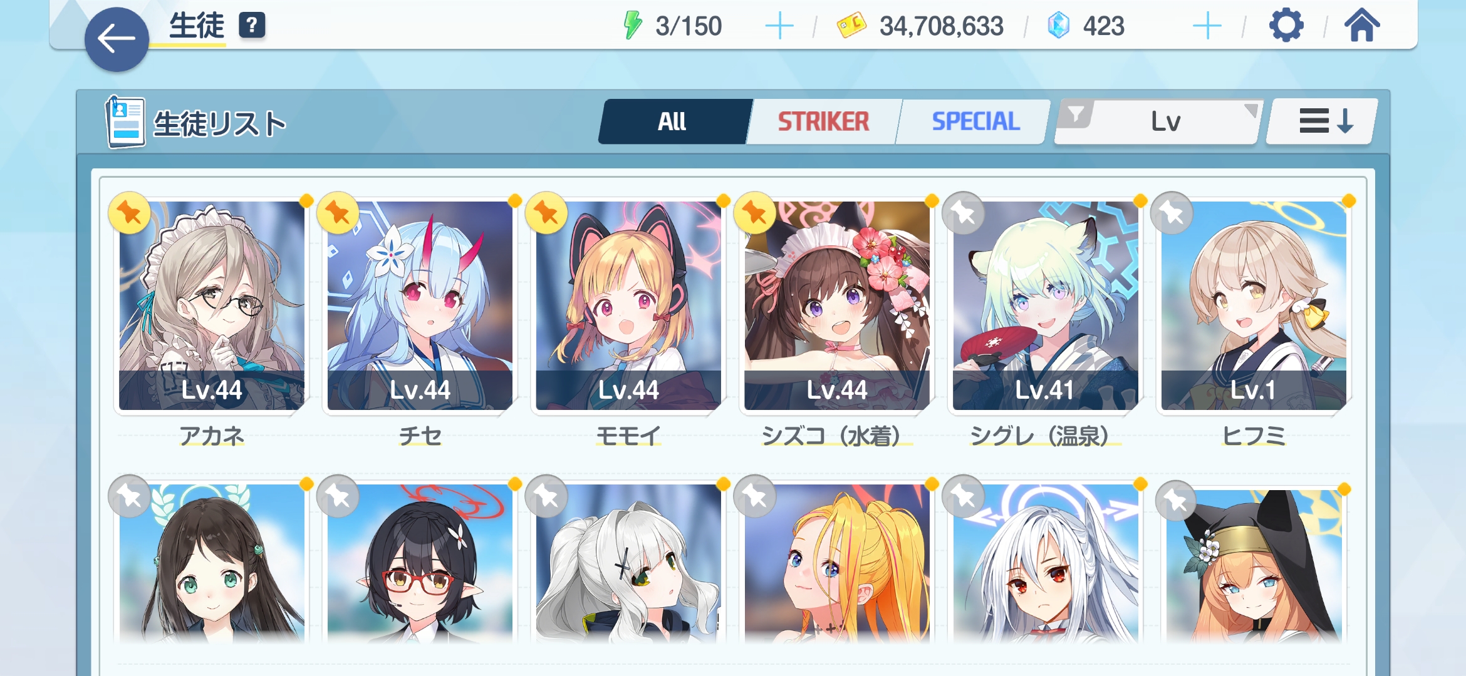Toggle the sort order direction button
The image size is (1466, 676).
coord(1322,121)
